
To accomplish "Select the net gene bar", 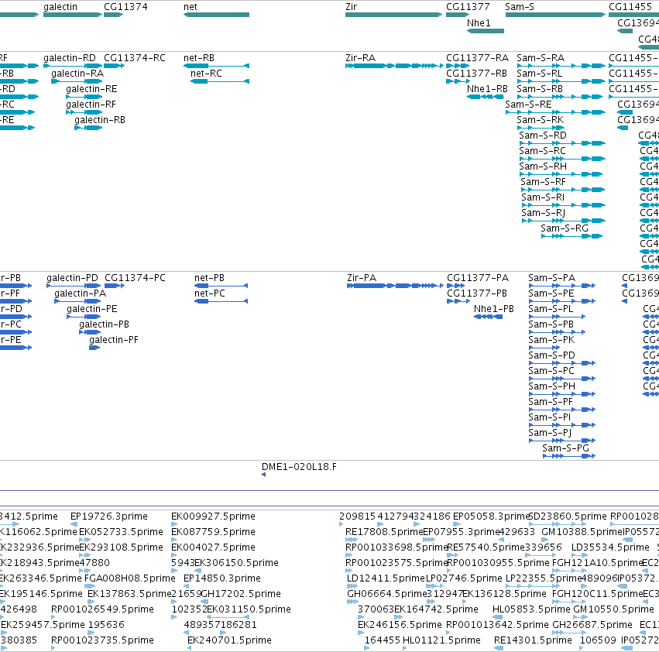I will [x=217, y=15].
